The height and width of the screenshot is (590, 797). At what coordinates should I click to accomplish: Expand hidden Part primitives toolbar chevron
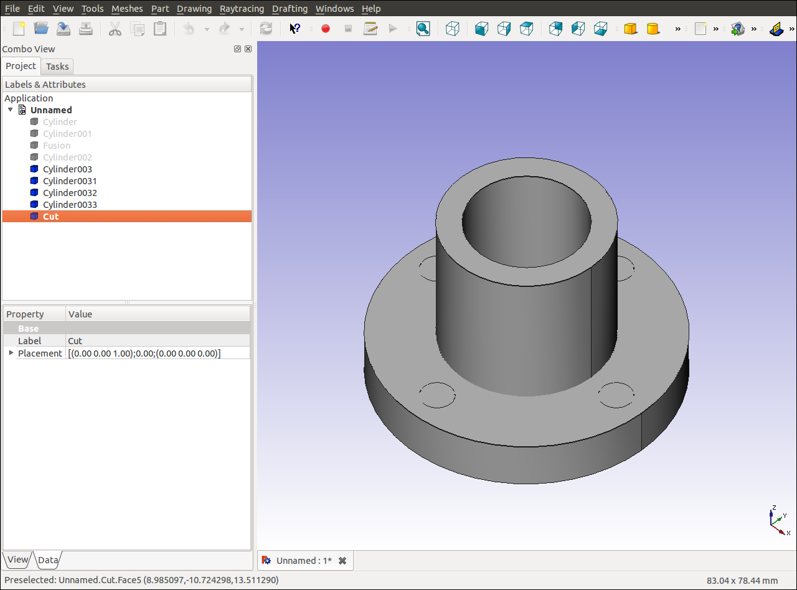tap(678, 29)
